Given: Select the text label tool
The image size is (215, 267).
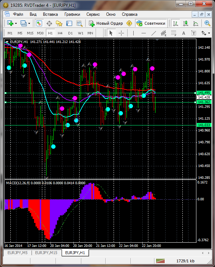Looking at the screenshot, I should [x=184, y=33].
